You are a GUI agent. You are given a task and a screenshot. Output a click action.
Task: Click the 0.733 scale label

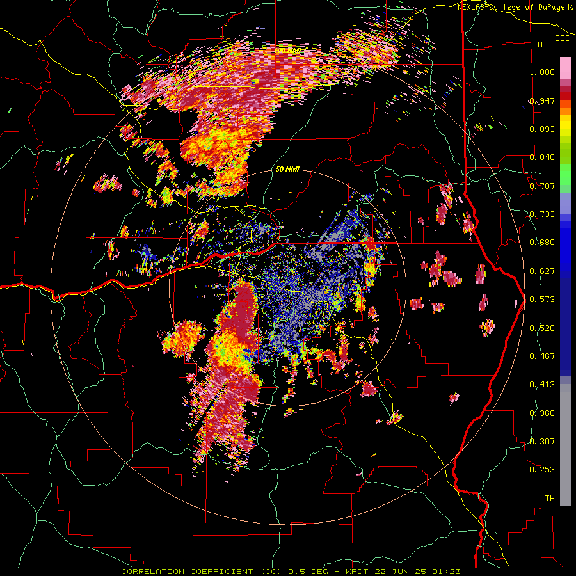point(542,214)
